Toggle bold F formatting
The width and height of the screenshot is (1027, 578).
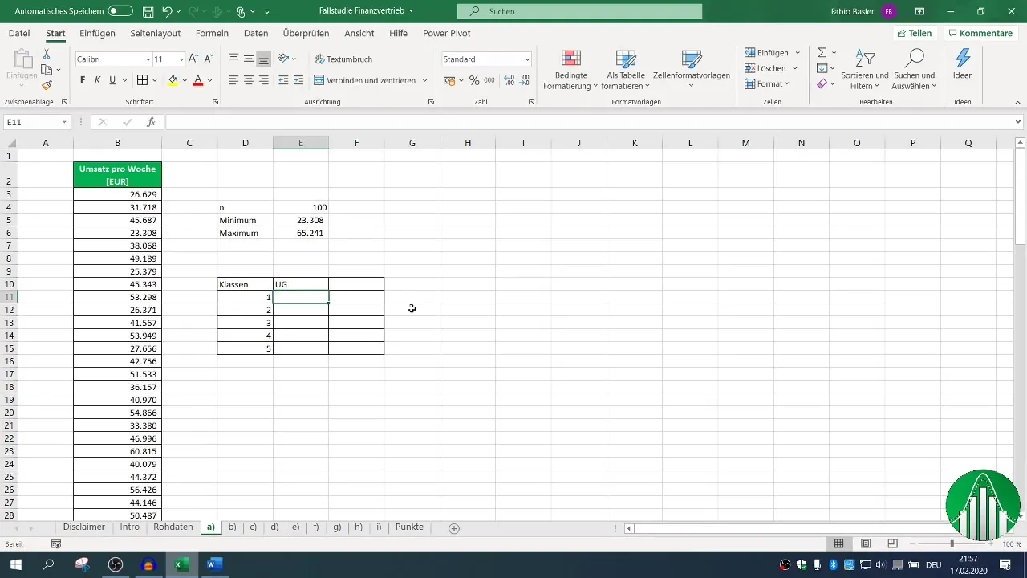tap(83, 80)
